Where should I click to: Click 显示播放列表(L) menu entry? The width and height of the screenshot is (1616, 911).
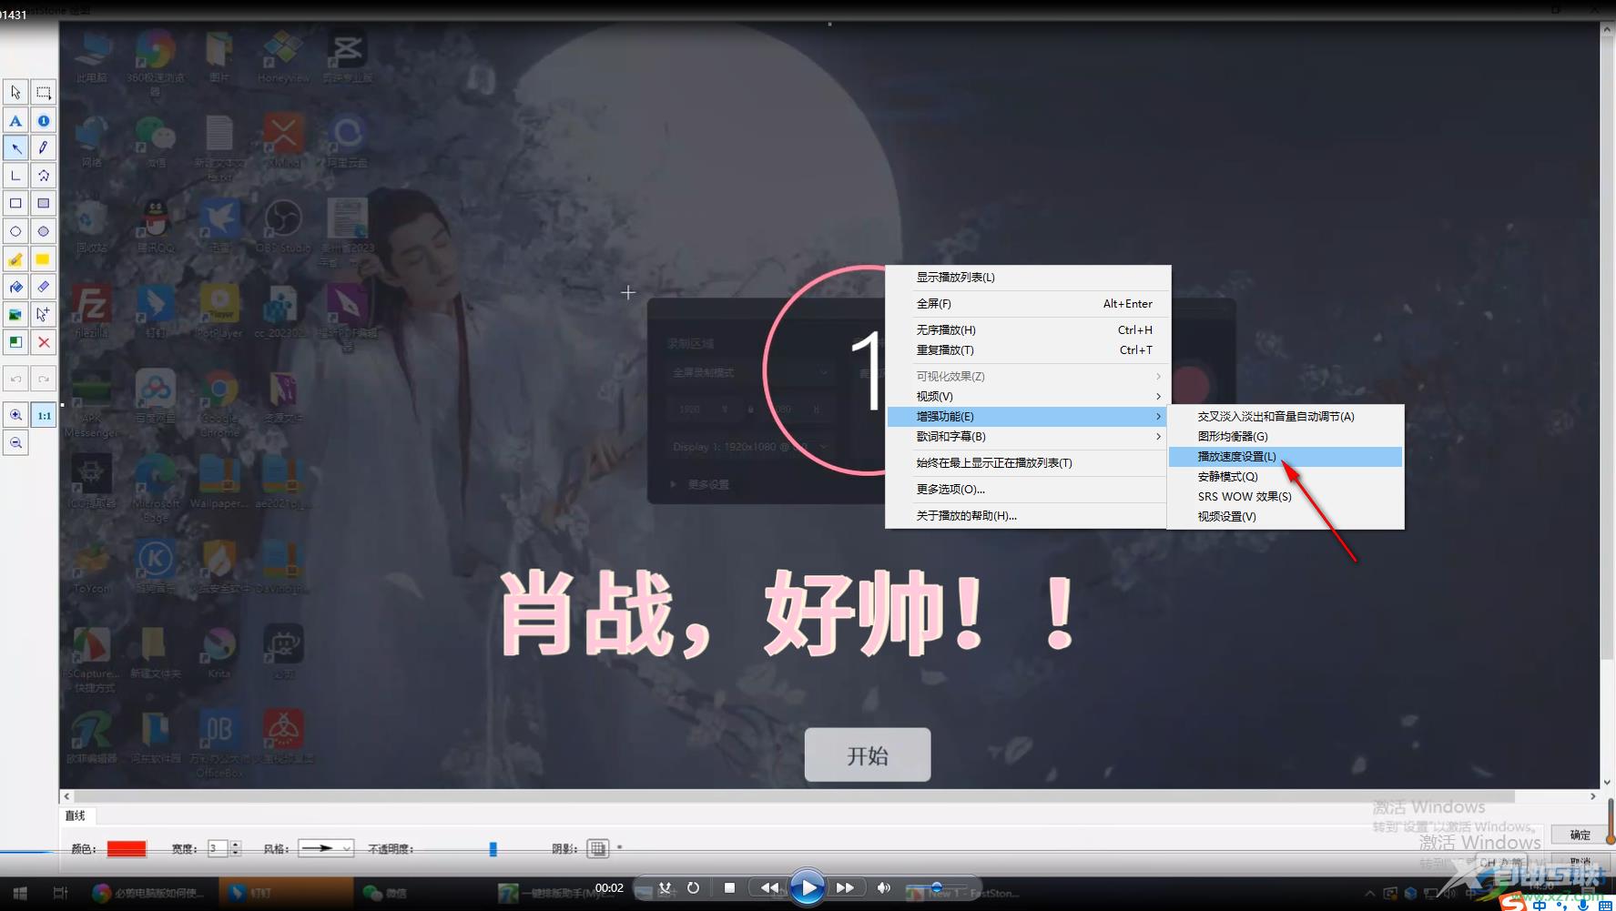coord(1028,278)
